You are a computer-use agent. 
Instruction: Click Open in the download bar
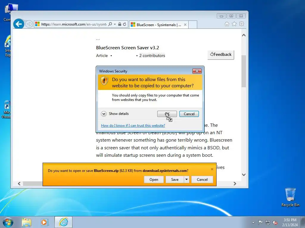click(x=154, y=180)
